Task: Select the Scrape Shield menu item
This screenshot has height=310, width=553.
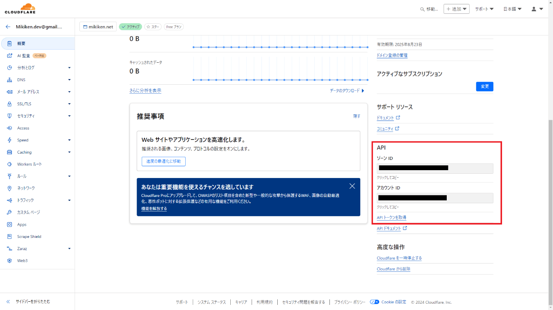Action: 38,236
